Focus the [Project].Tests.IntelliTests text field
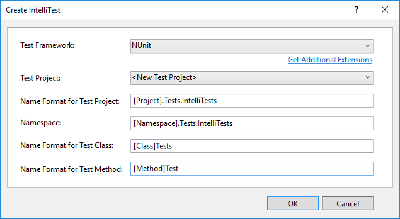 252,101
